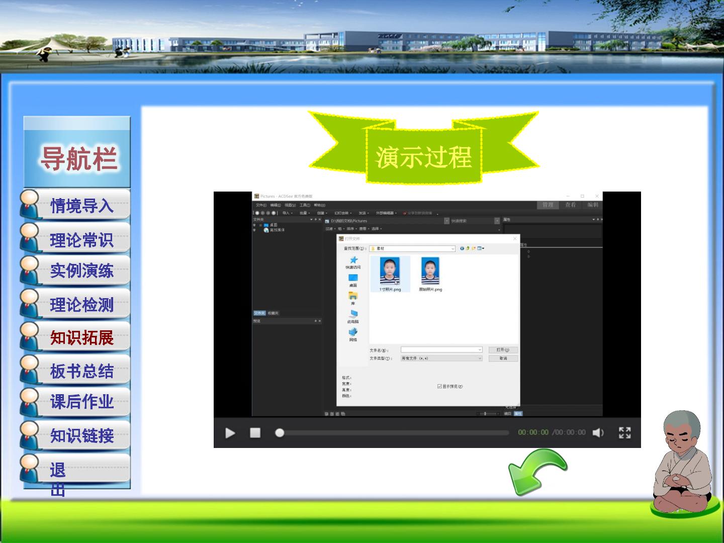The image size is (724, 543).
Task: Play the demonstration video
Action: (230, 433)
